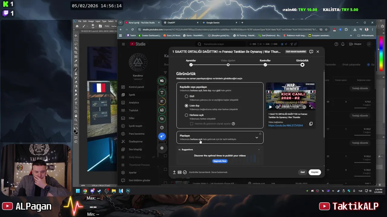Image resolution: width=387 pixels, height=217 pixels.
Task: Click the Upgrade Now button
Action: pyautogui.click(x=220, y=161)
